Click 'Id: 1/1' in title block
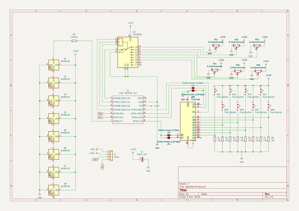The width and height of the screenshot is (299, 211). tap(269, 197)
